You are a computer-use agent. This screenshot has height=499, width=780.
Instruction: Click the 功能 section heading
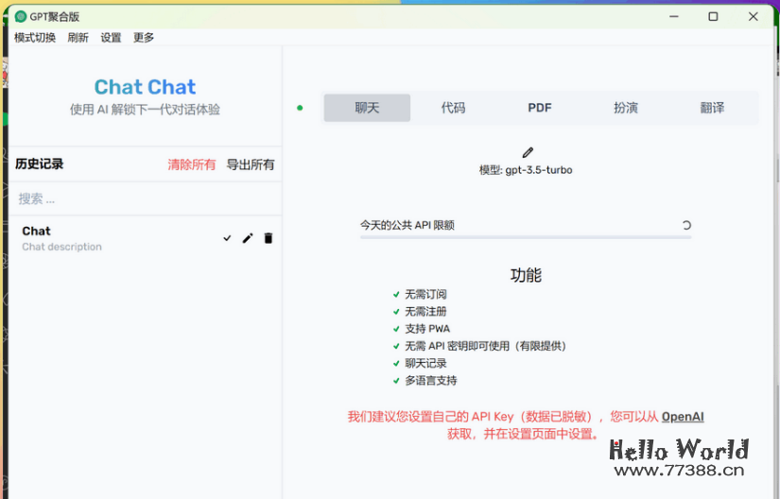(x=526, y=275)
